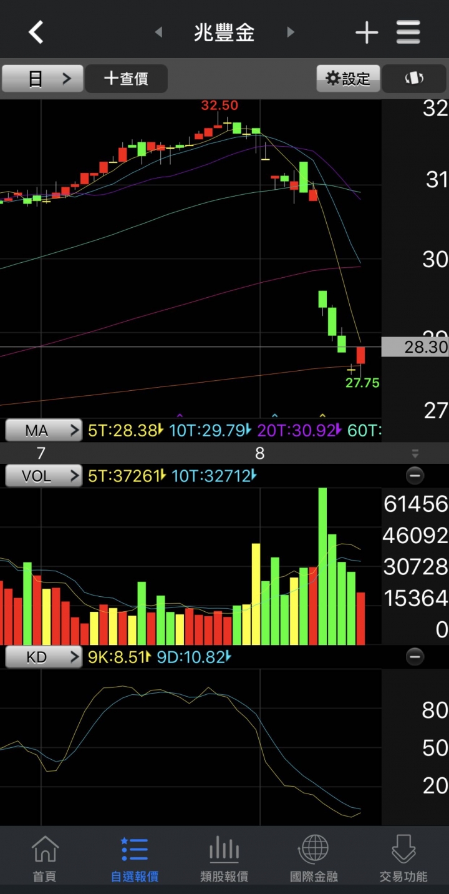Go back using the left arrow

click(36, 32)
